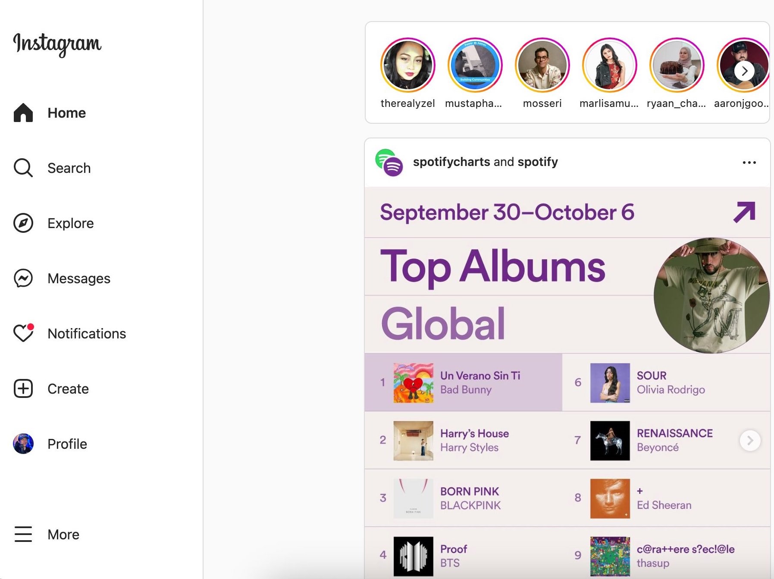Open the More hamburger menu icon
Viewport: 774px width, 579px height.
click(x=23, y=535)
